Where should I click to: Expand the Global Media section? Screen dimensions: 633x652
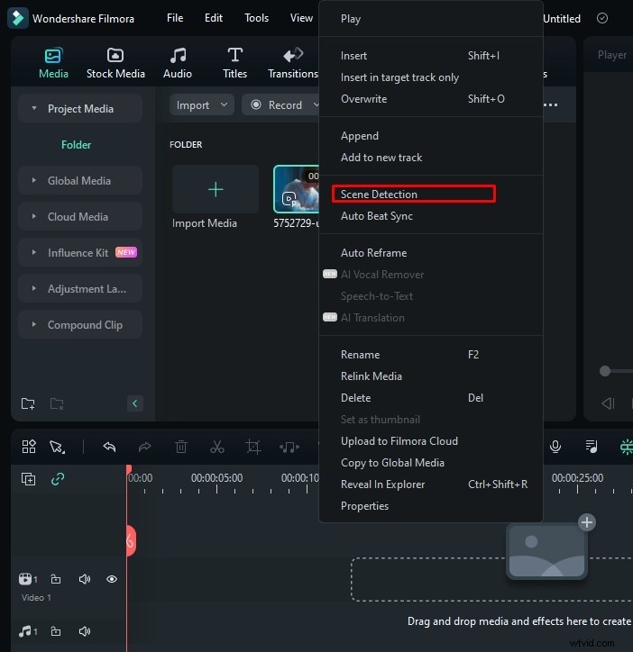point(34,180)
